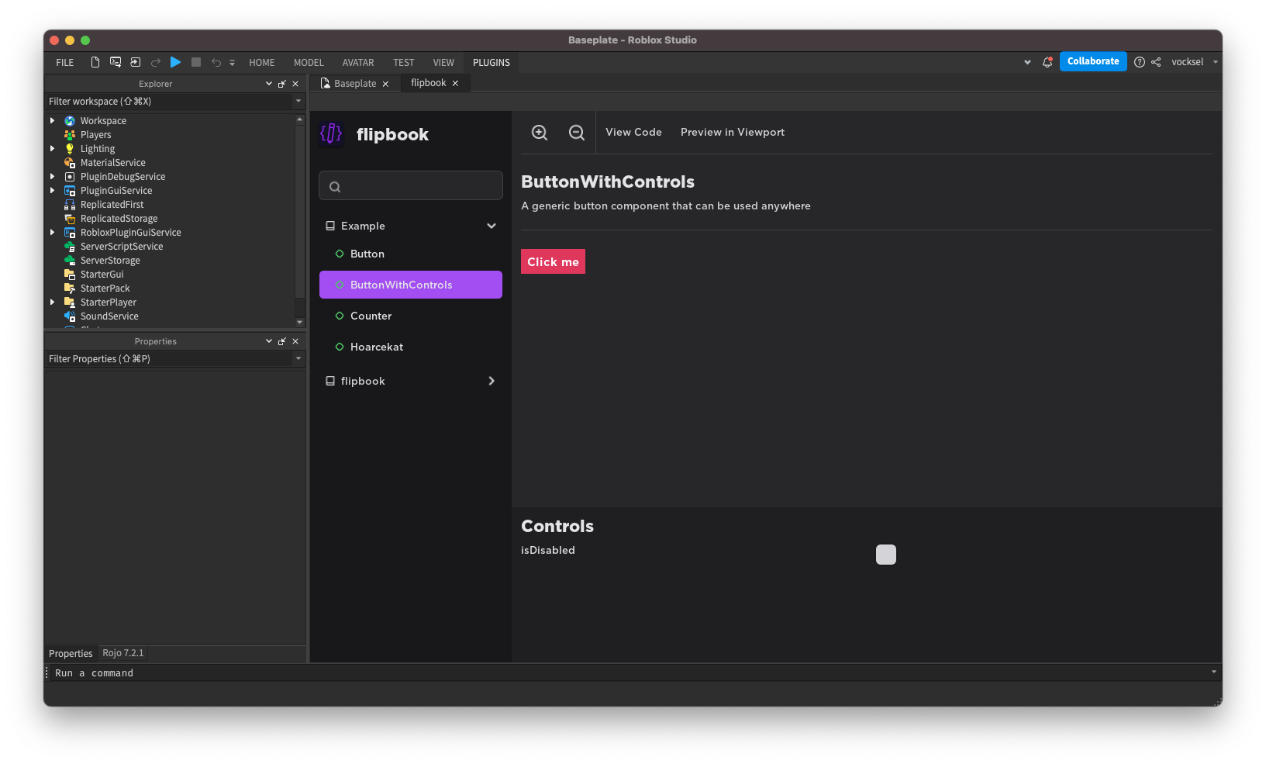
Task: Expand the flipbook storybook
Action: click(492, 381)
